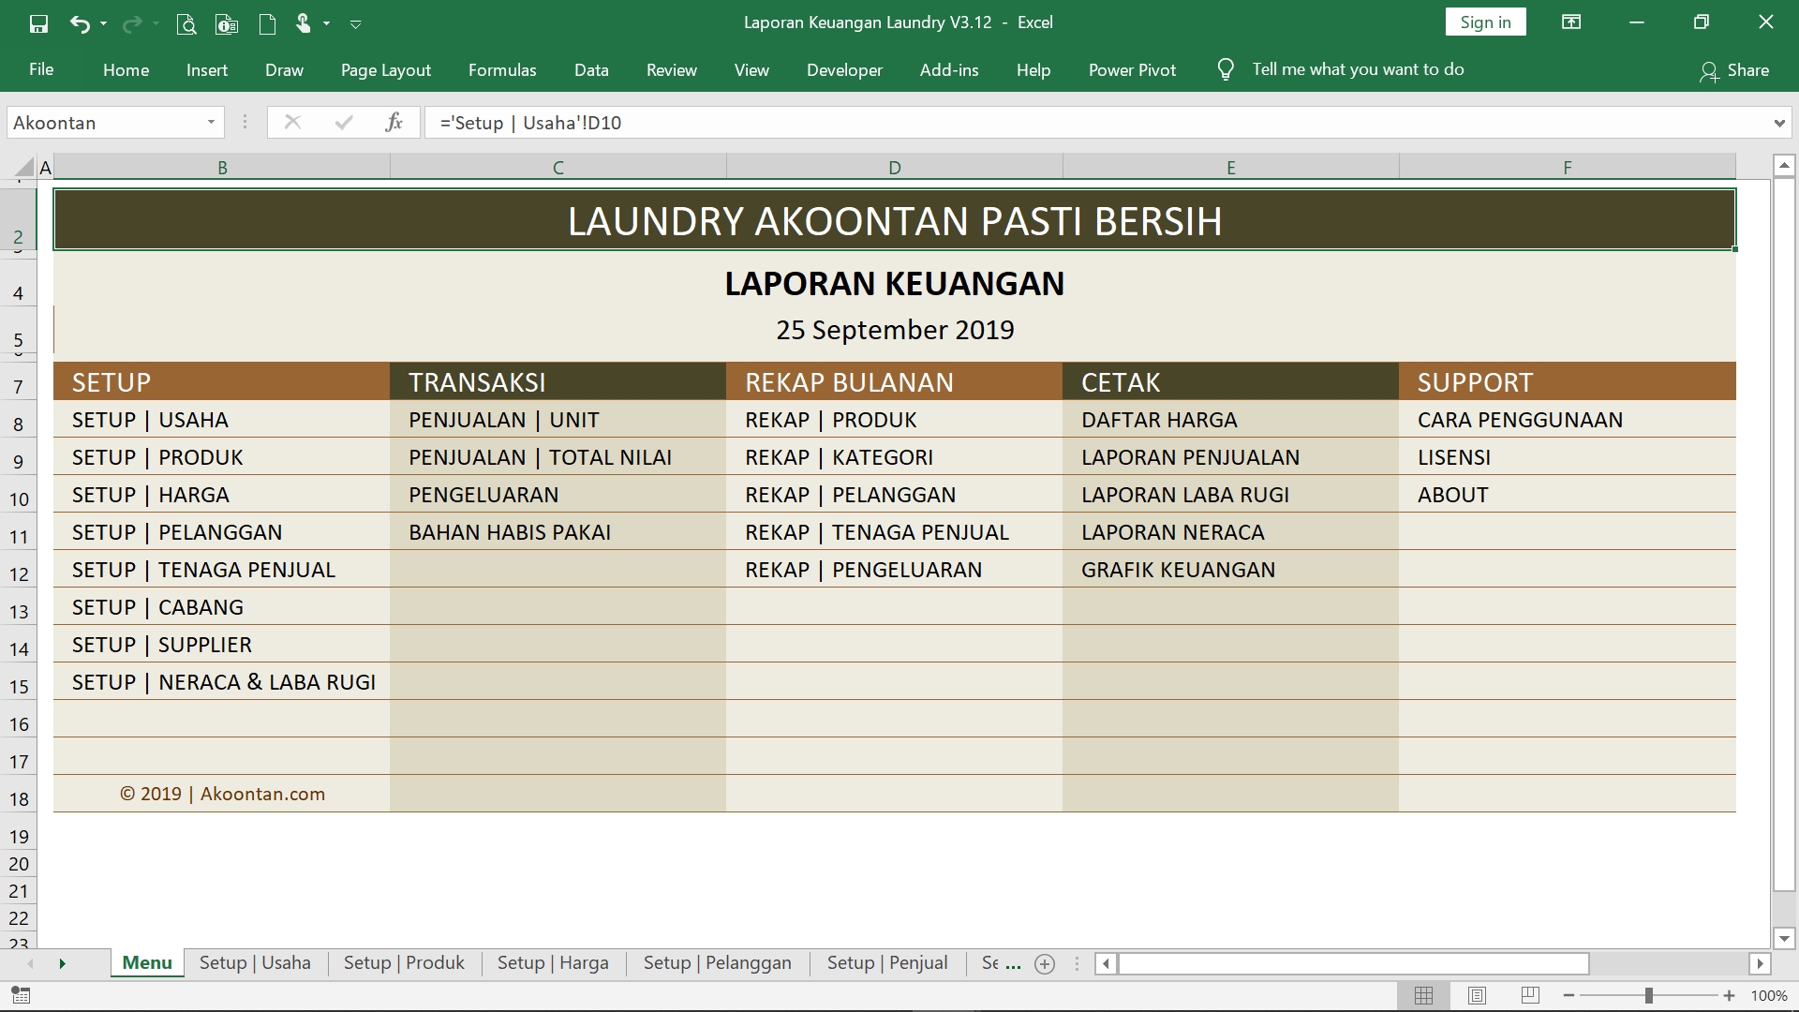The height and width of the screenshot is (1012, 1799).
Task: Switch to Normal view icon
Action: pos(1423,995)
